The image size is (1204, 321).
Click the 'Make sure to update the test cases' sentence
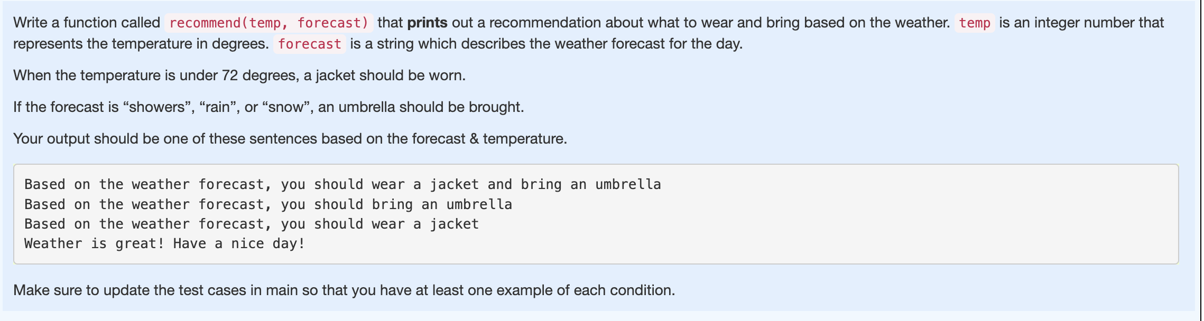click(x=344, y=290)
